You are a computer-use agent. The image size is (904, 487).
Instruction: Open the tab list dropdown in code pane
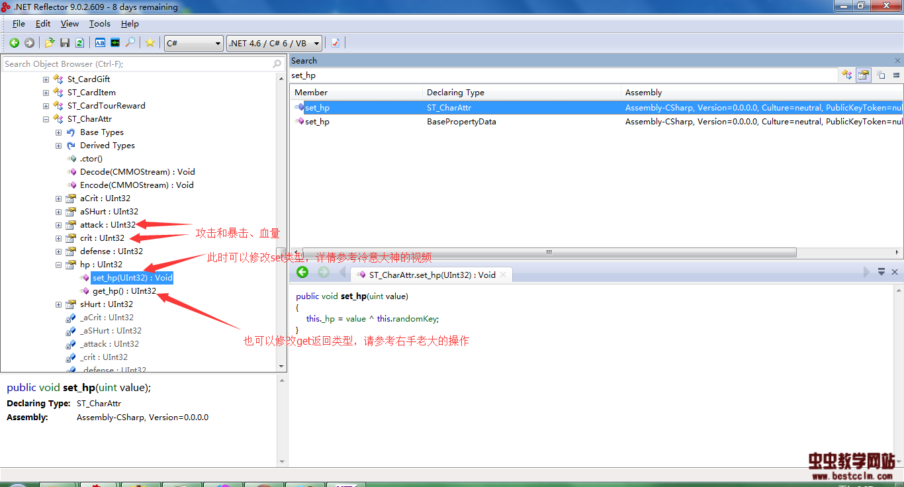point(881,272)
